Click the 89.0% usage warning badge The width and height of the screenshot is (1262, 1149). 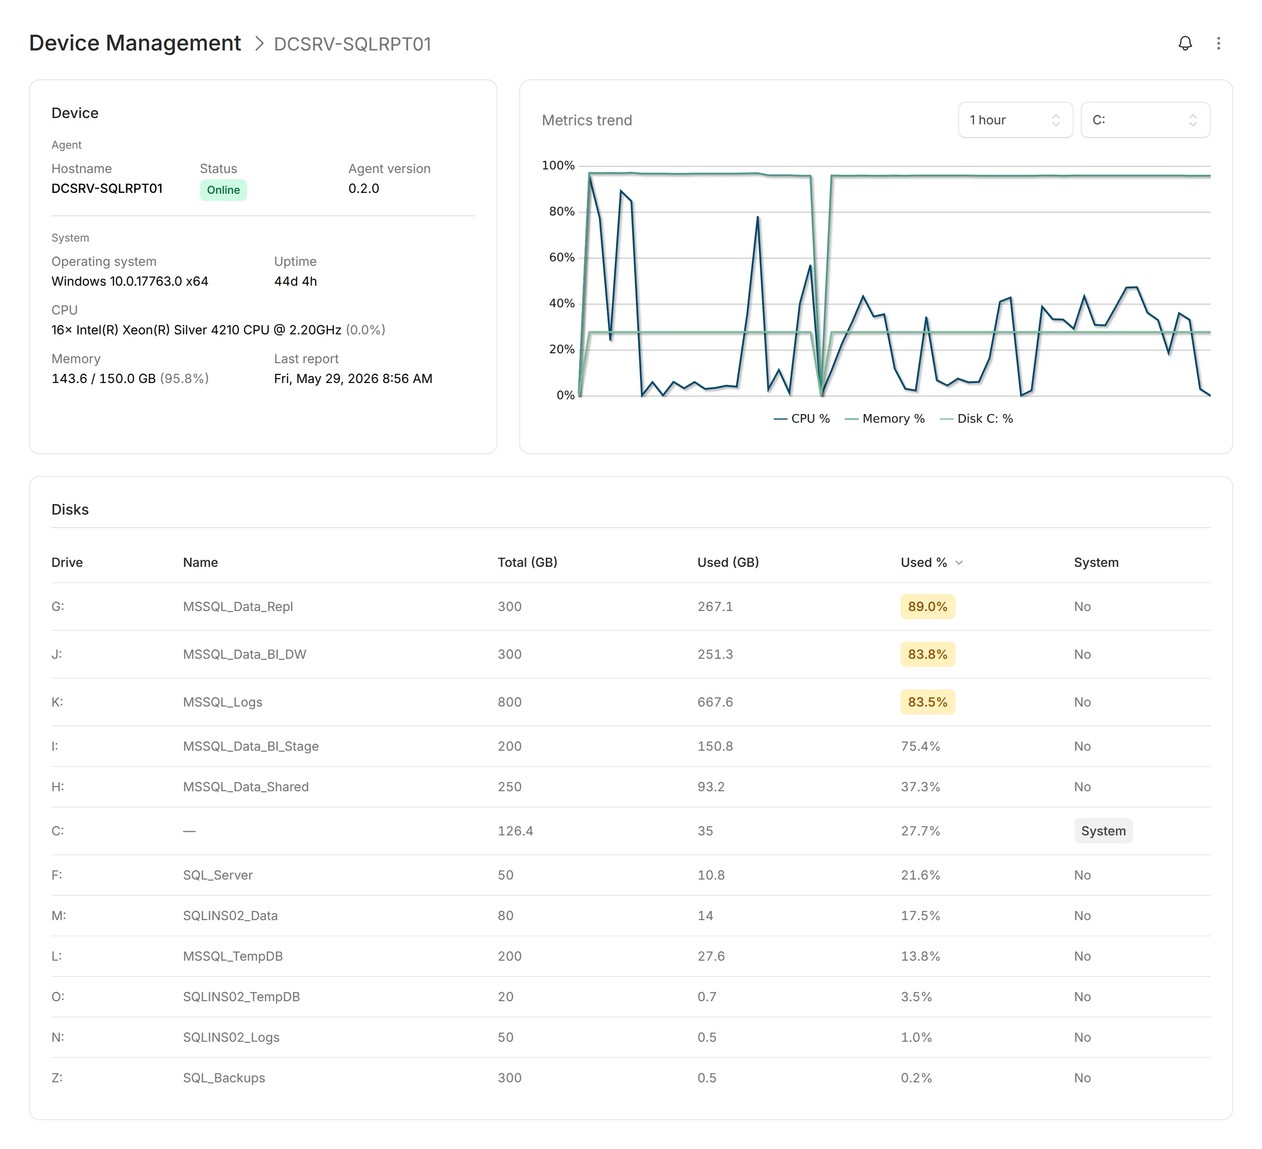(x=928, y=606)
